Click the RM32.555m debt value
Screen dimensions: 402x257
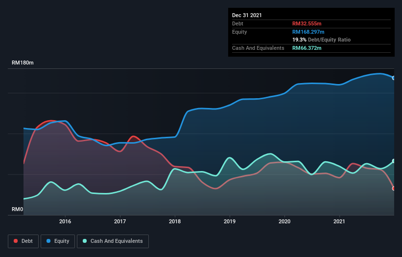[307, 23]
